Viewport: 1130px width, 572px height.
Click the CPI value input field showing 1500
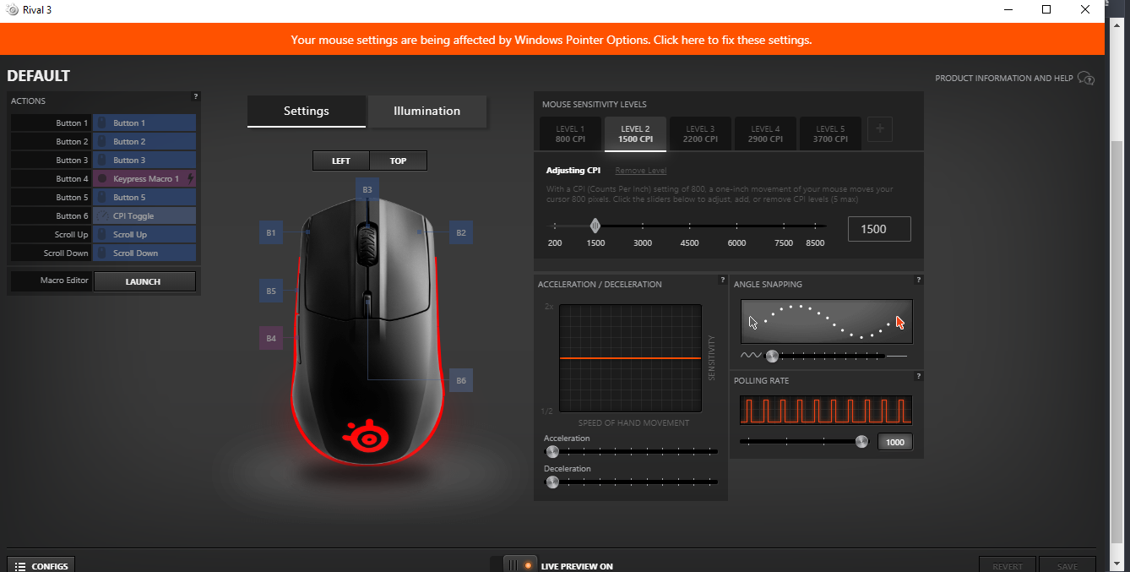[879, 229]
